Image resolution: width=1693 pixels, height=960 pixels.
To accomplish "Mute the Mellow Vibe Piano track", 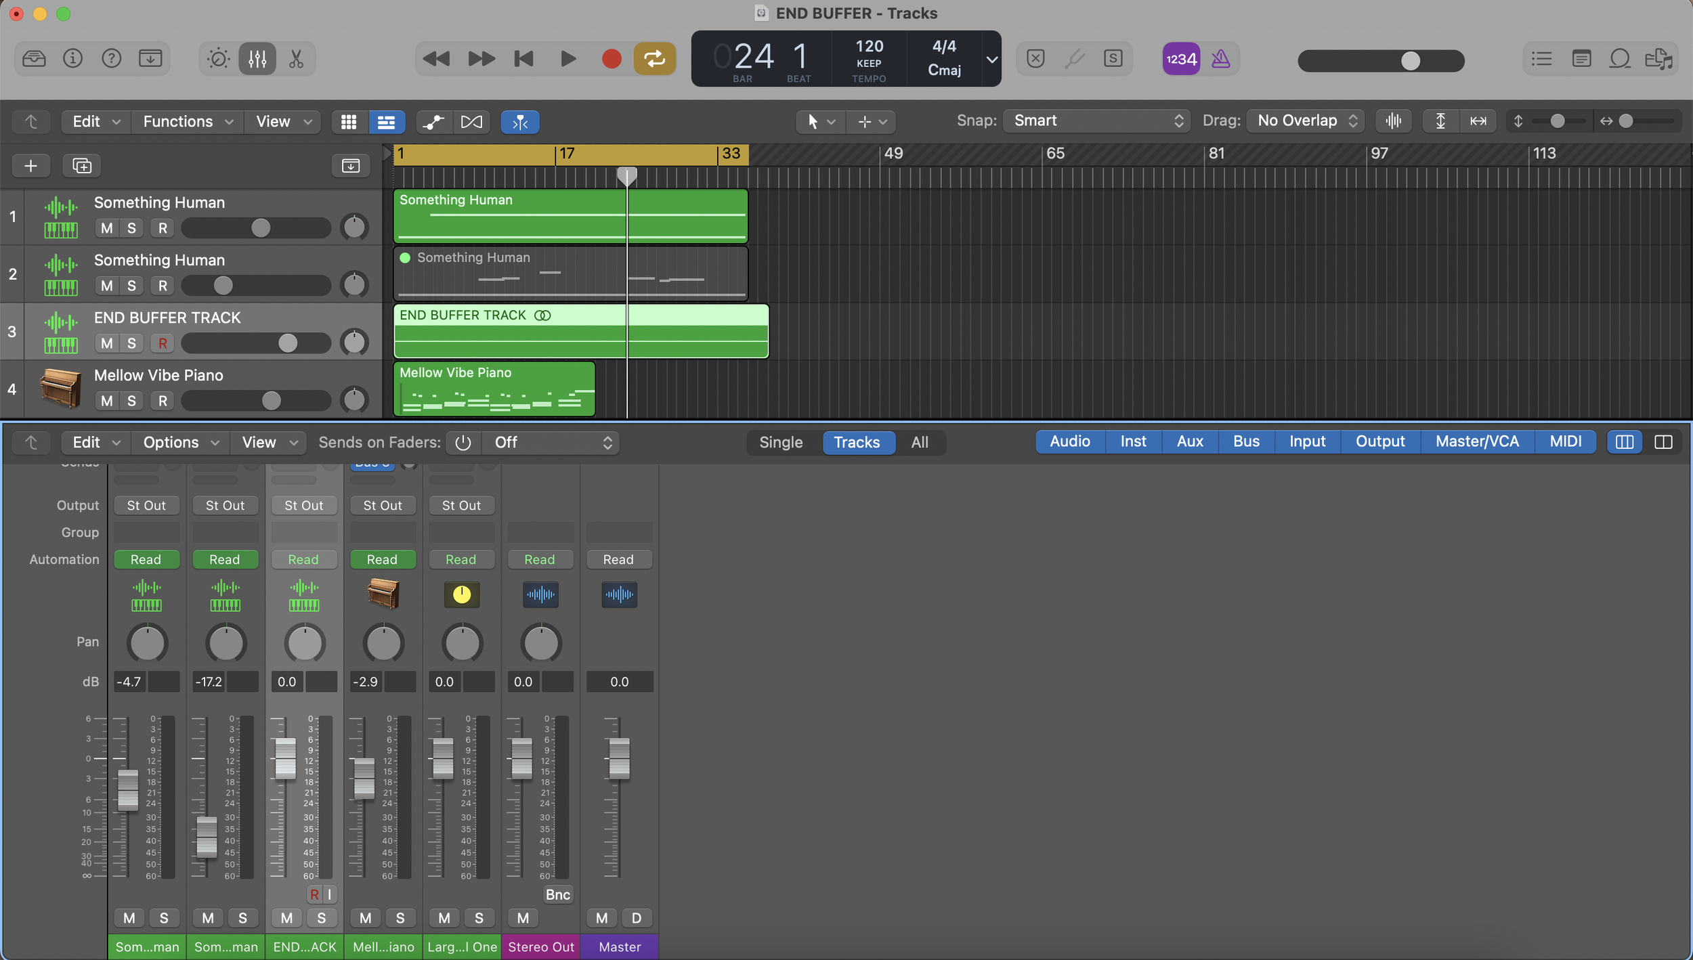I will (x=107, y=401).
